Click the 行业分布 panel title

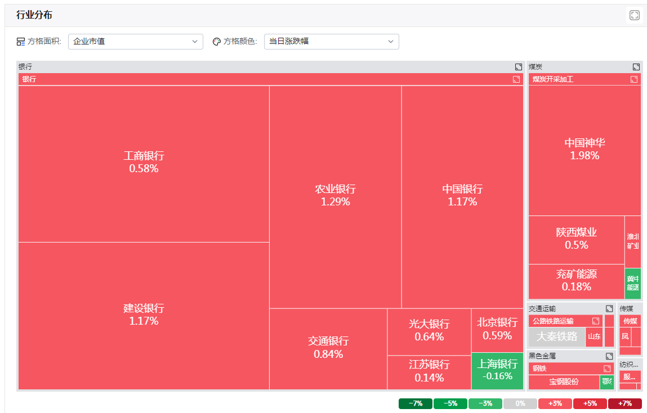click(x=34, y=15)
